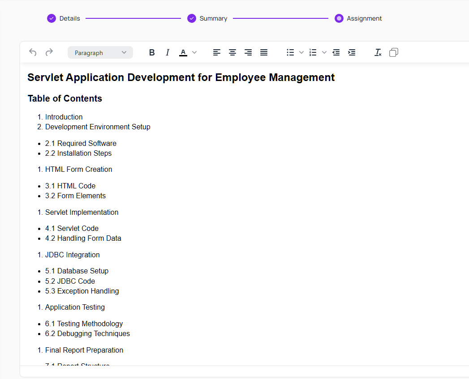Viewport: 469px width, 379px height.
Task: Clear formatting with the Tx icon
Action: point(378,52)
